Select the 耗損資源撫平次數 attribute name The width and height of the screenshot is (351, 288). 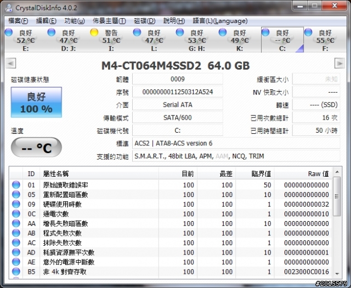(69, 252)
